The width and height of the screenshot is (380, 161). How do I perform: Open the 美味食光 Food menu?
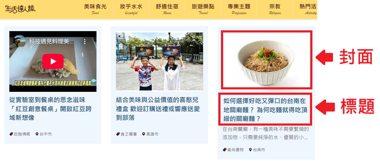(x=95, y=9)
